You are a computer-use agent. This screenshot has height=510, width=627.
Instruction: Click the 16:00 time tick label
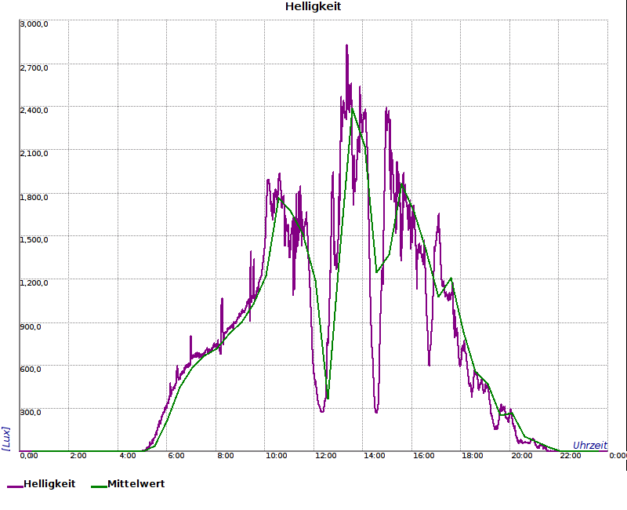423,456
